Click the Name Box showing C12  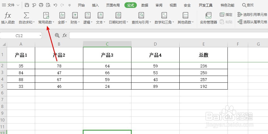pos(19,35)
